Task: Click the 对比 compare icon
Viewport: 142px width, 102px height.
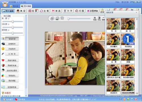Action: [99, 19]
